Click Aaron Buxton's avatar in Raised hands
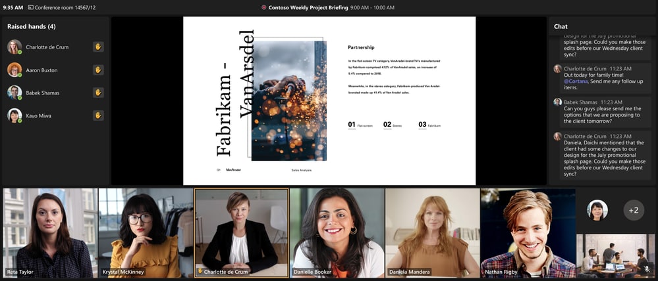The image size is (658, 281). point(14,70)
